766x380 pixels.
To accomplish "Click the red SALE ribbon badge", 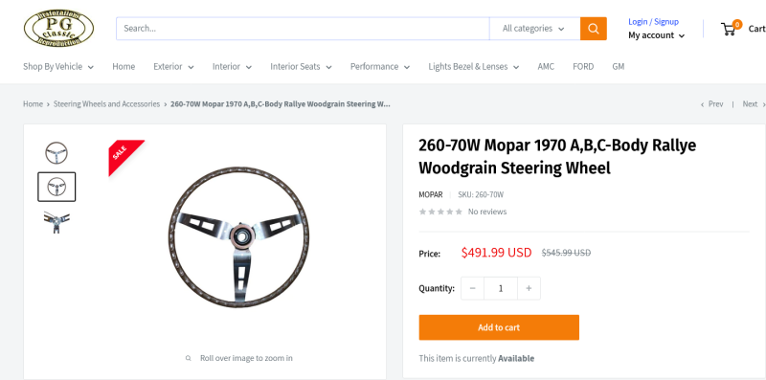I will [x=124, y=154].
